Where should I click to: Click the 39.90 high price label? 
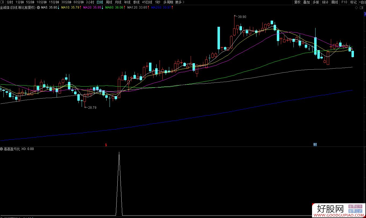click(242, 17)
